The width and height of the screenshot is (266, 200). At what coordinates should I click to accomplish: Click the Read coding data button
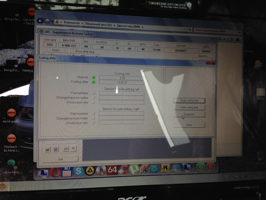[189, 101]
